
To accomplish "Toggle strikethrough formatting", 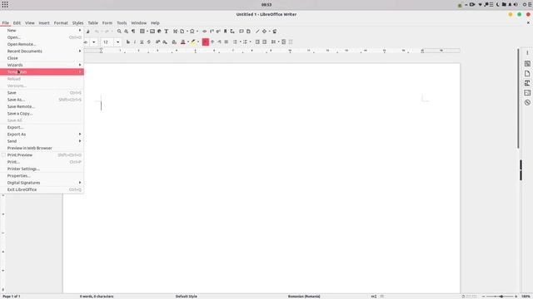I will 149,42.
